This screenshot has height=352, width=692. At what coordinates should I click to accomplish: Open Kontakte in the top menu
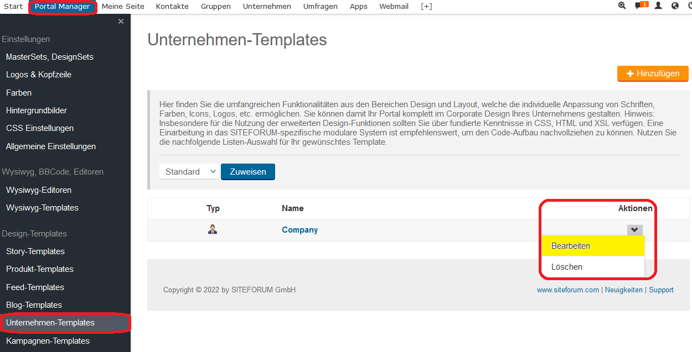(x=172, y=7)
